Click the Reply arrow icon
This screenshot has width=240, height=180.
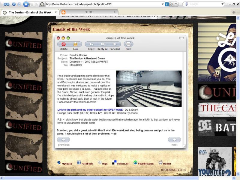point(91,44)
